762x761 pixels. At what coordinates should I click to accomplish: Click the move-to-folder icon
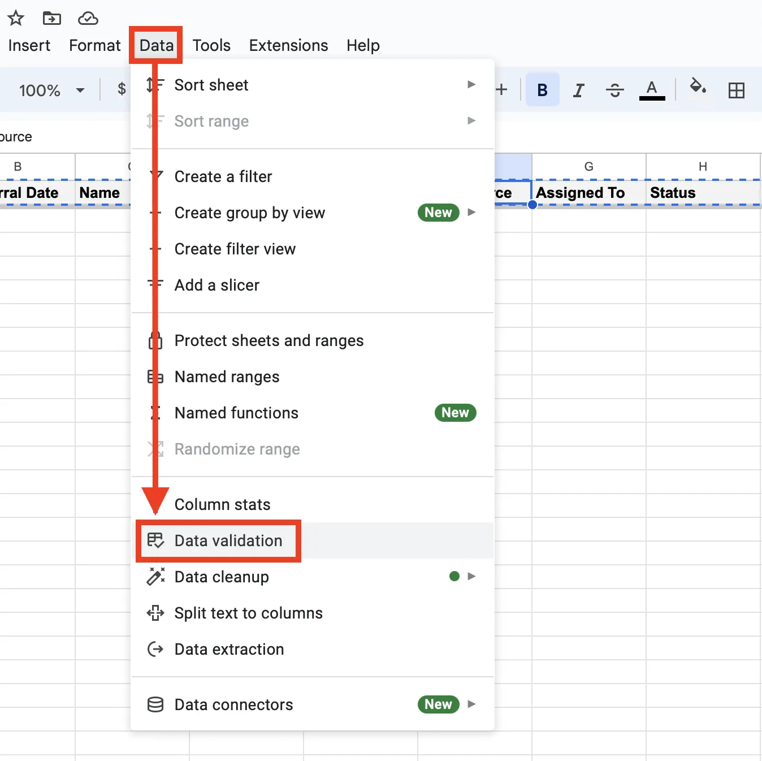coord(52,19)
